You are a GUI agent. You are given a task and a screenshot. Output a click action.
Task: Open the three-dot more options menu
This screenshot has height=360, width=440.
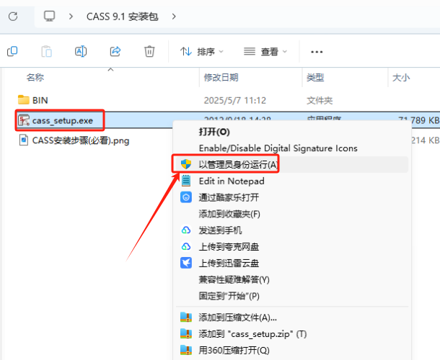coord(317,52)
